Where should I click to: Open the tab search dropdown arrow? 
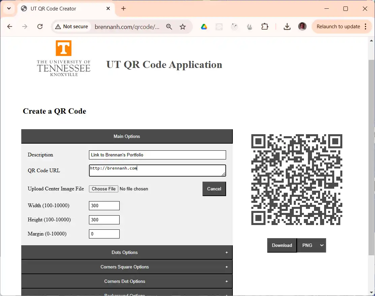pyautogui.click(x=9, y=9)
